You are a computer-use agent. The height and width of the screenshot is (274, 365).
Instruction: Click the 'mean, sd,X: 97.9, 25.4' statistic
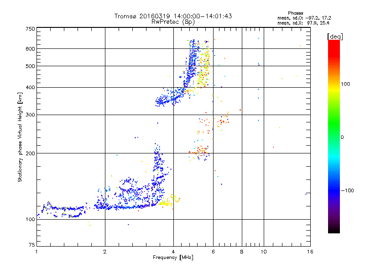(303, 23)
